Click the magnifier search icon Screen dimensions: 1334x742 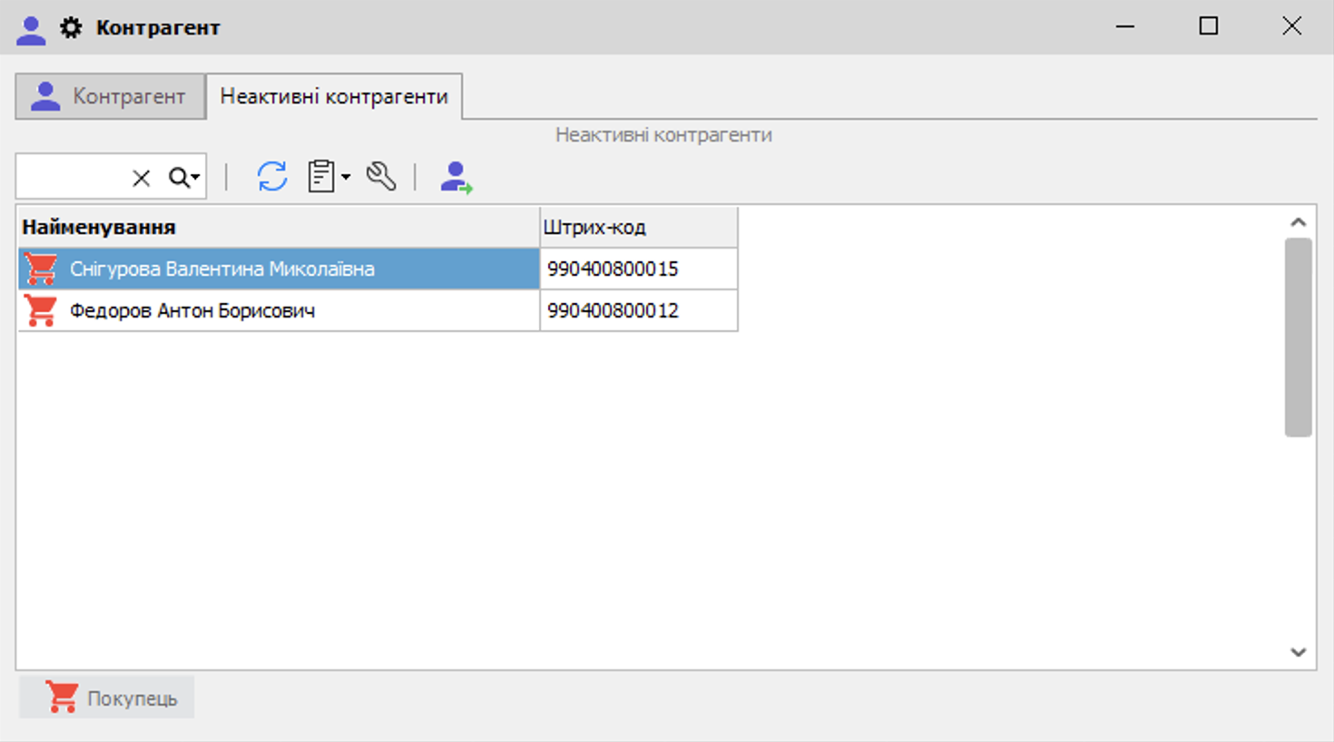[x=179, y=178]
